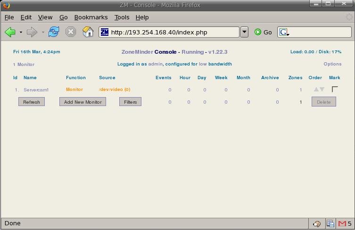Image resolution: width=355 pixels, height=230 pixels.
Task: Click the Add New Monitor button
Action: 83,102
